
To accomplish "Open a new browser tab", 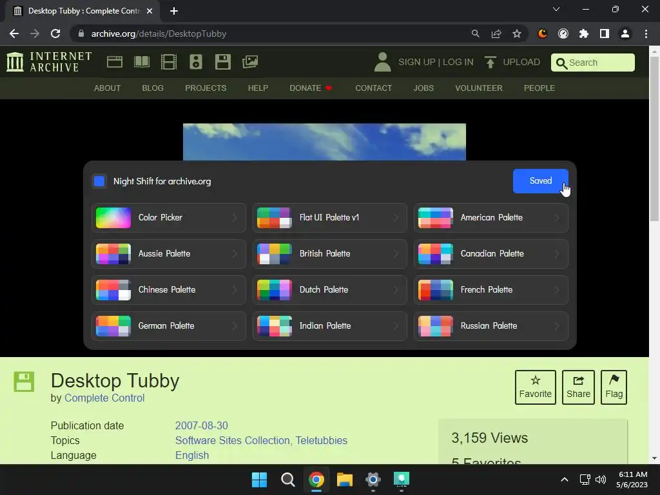I will coord(174,11).
